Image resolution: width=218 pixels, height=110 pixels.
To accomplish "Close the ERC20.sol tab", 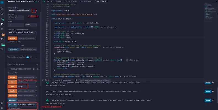I will [x=106, y=2].
